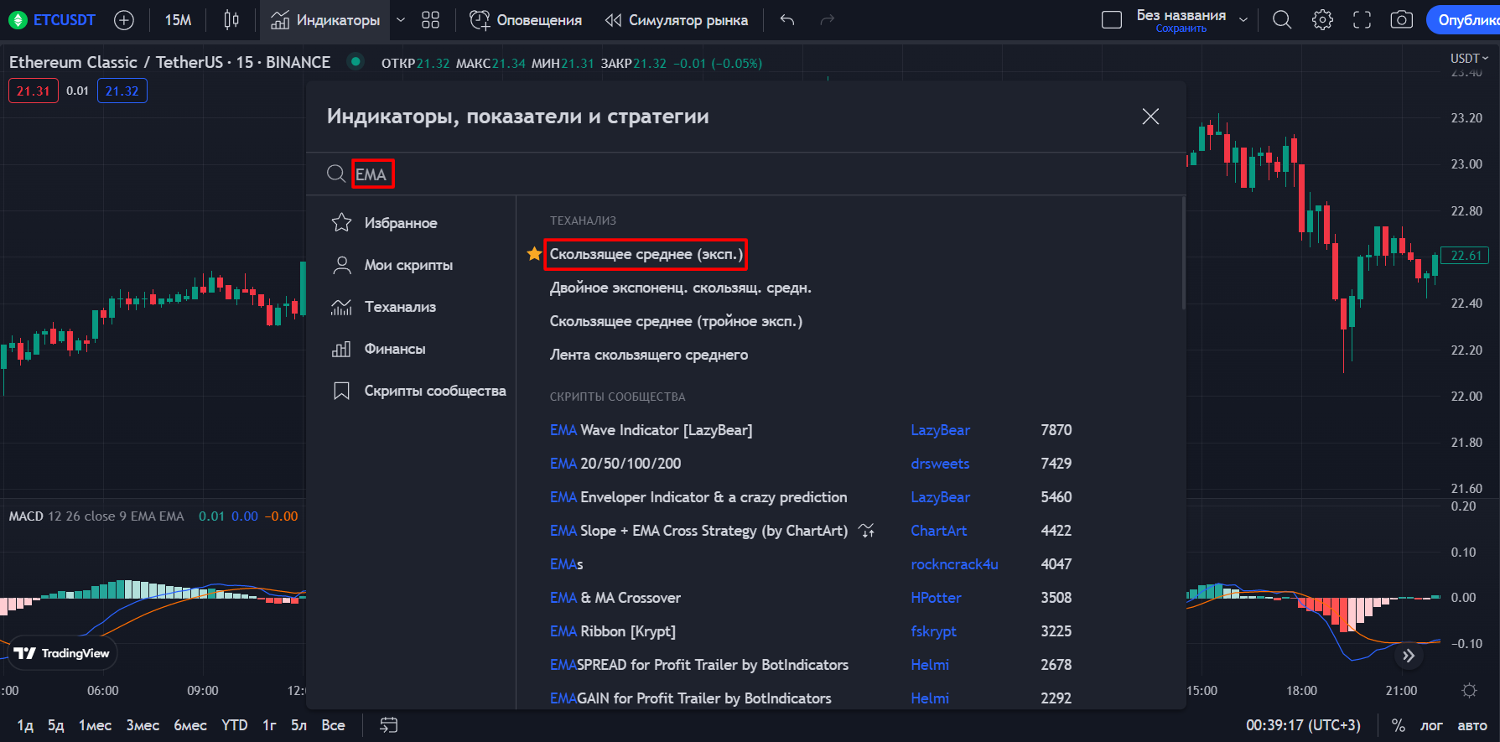
Task: Add Скользящее среднее (эксп.) indicator
Action: tap(646, 254)
